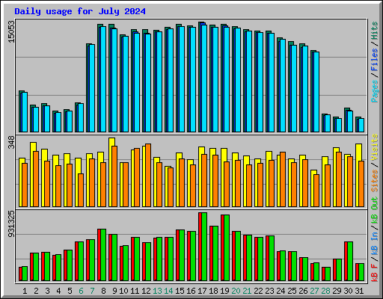Click day label 1 on the x-axis
This screenshot has width=383, height=299.
point(25,291)
